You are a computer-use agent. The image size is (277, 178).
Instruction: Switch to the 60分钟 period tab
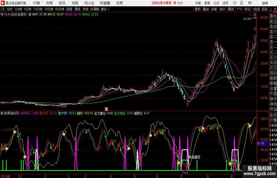pos(60,9)
